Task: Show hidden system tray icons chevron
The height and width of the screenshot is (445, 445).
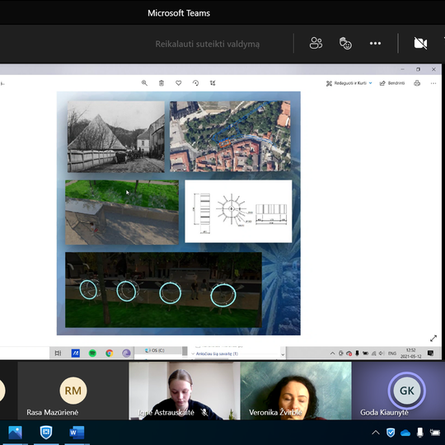Action: tap(376, 433)
